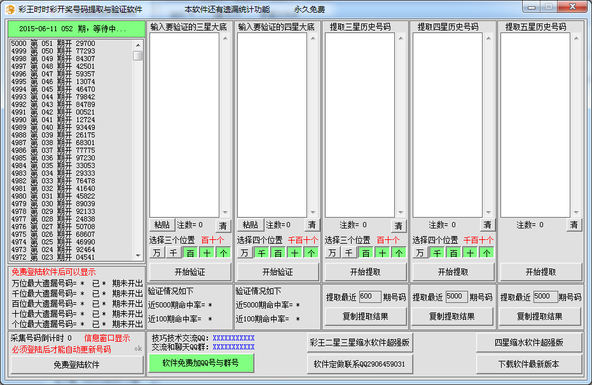Paste into the three-star 大底 box
The height and width of the screenshot is (385, 592).
coord(162,225)
